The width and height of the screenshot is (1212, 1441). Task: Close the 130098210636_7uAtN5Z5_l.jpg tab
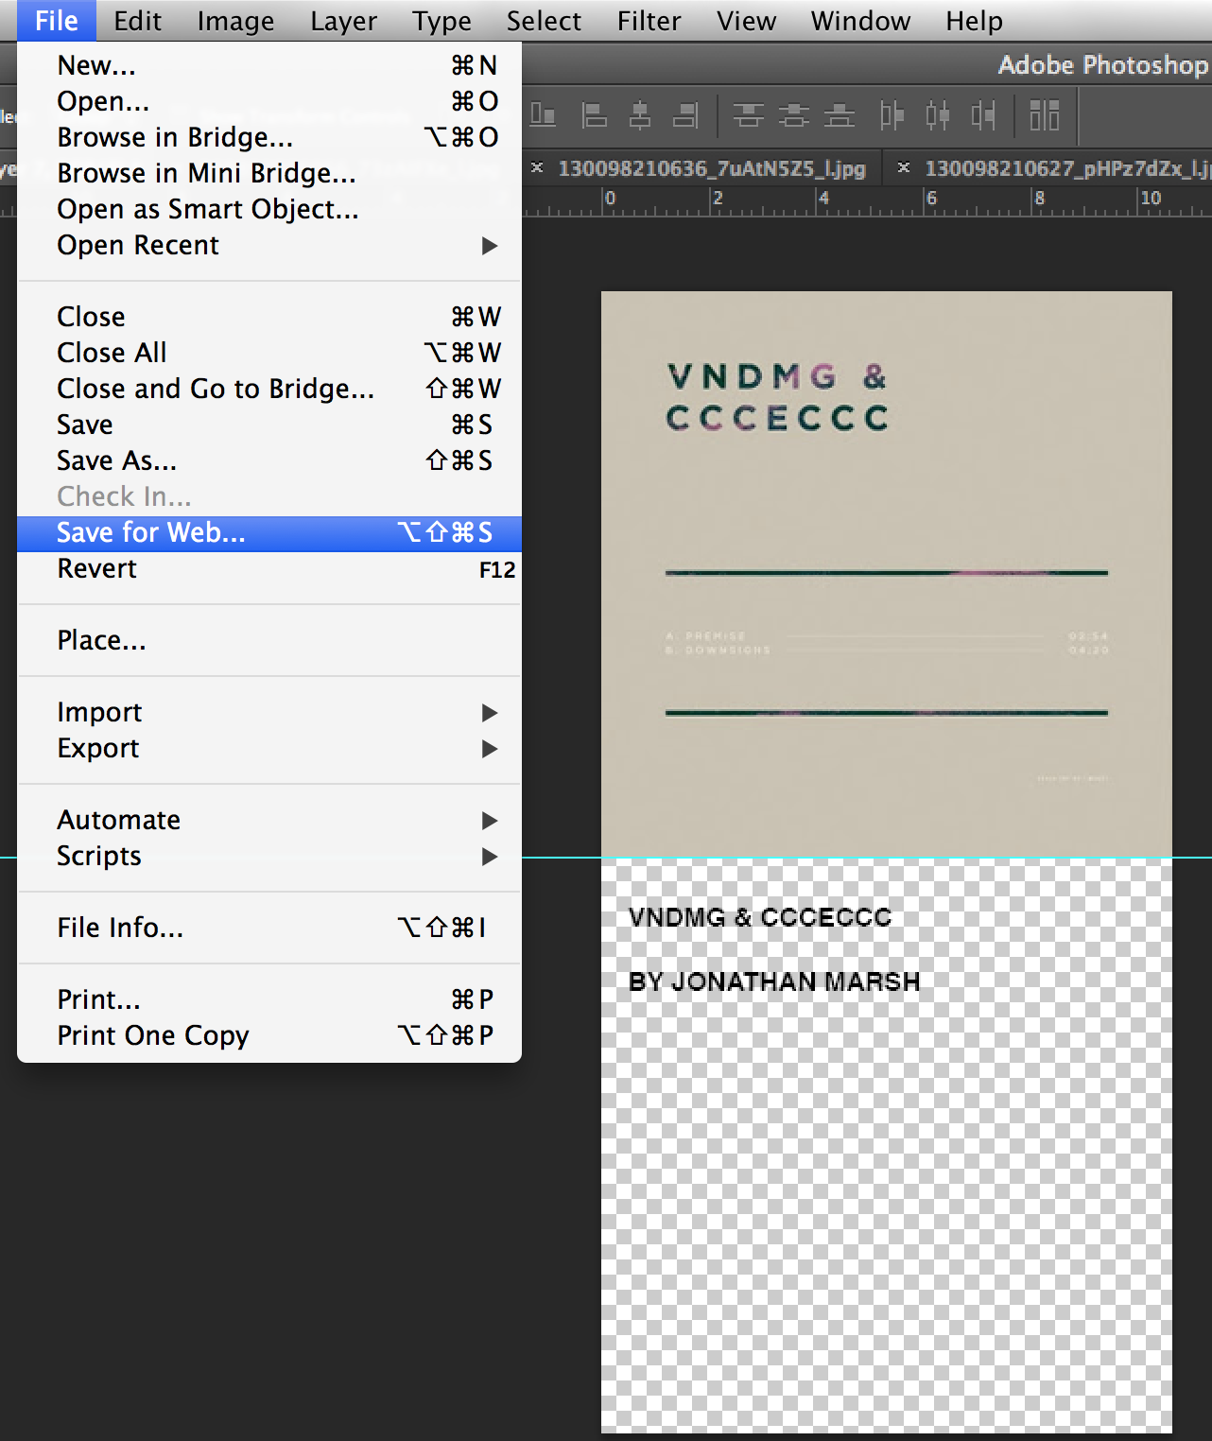coord(537,168)
